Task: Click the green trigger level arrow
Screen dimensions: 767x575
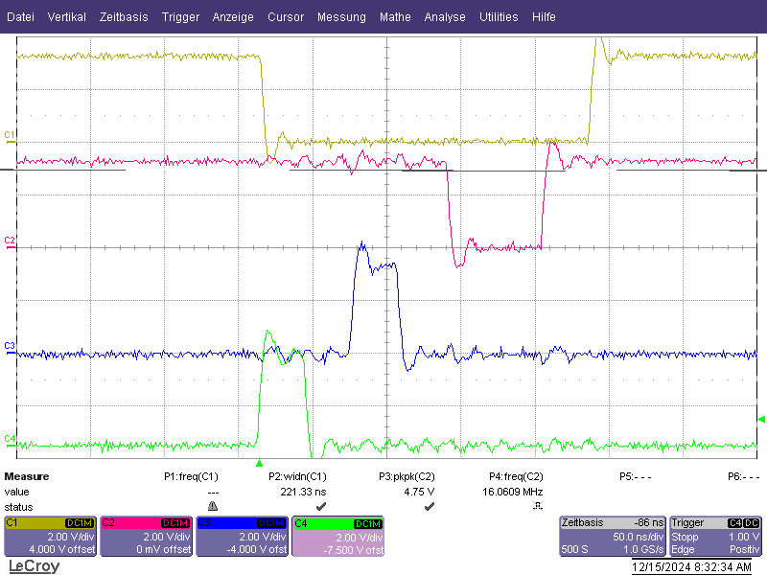Action: [761, 419]
